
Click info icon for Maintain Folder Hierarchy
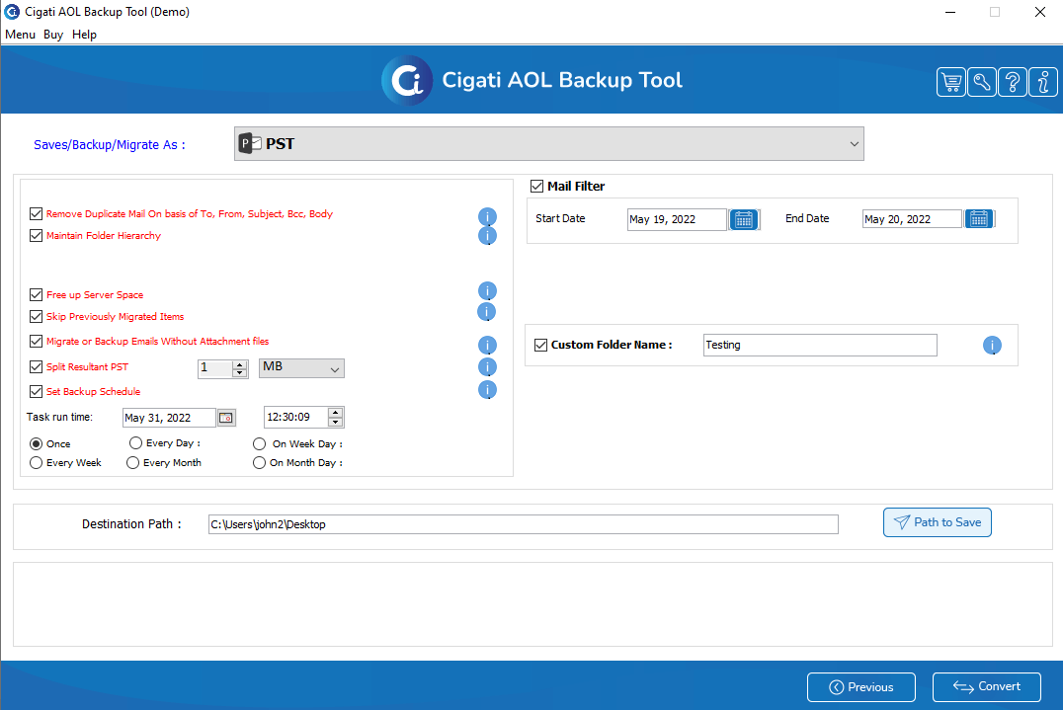487,236
